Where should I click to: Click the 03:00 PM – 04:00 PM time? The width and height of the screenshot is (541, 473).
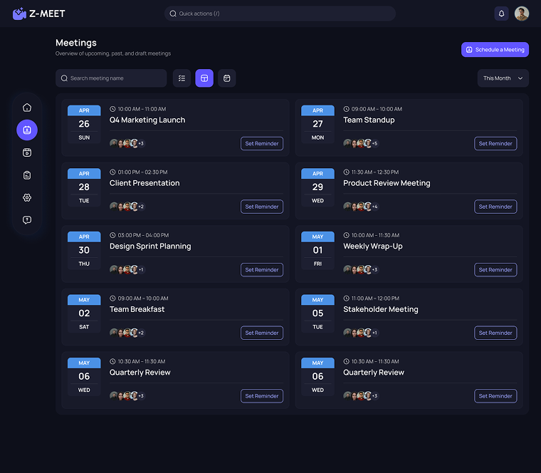(x=143, y=236)
